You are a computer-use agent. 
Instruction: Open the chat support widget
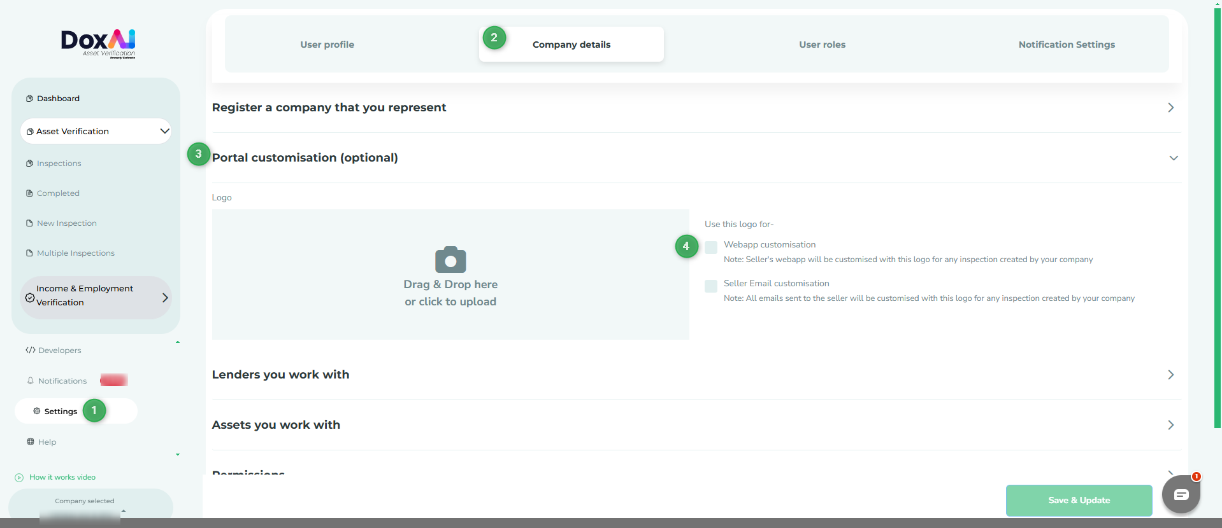point(1181,494)
